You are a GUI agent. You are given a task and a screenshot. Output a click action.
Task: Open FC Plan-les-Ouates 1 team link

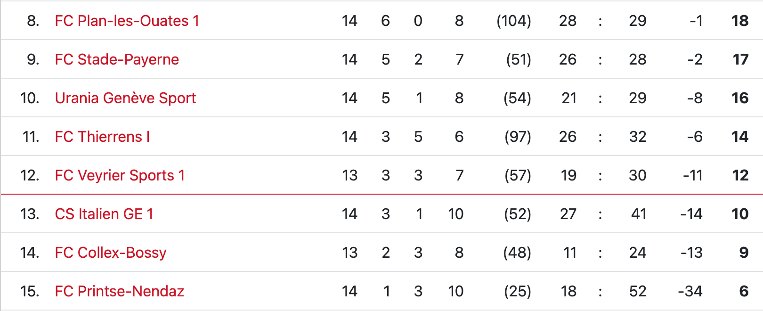(127, 21)
